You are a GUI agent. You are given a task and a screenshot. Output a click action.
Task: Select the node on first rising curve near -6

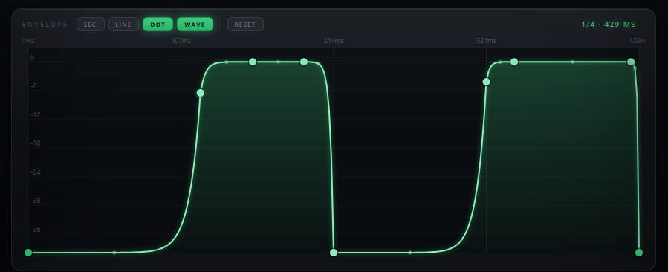click(200, 93)
